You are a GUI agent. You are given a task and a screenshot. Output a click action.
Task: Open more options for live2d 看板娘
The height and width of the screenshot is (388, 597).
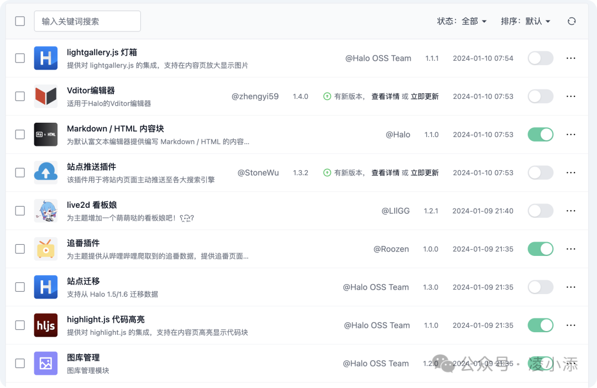(570, 211)
